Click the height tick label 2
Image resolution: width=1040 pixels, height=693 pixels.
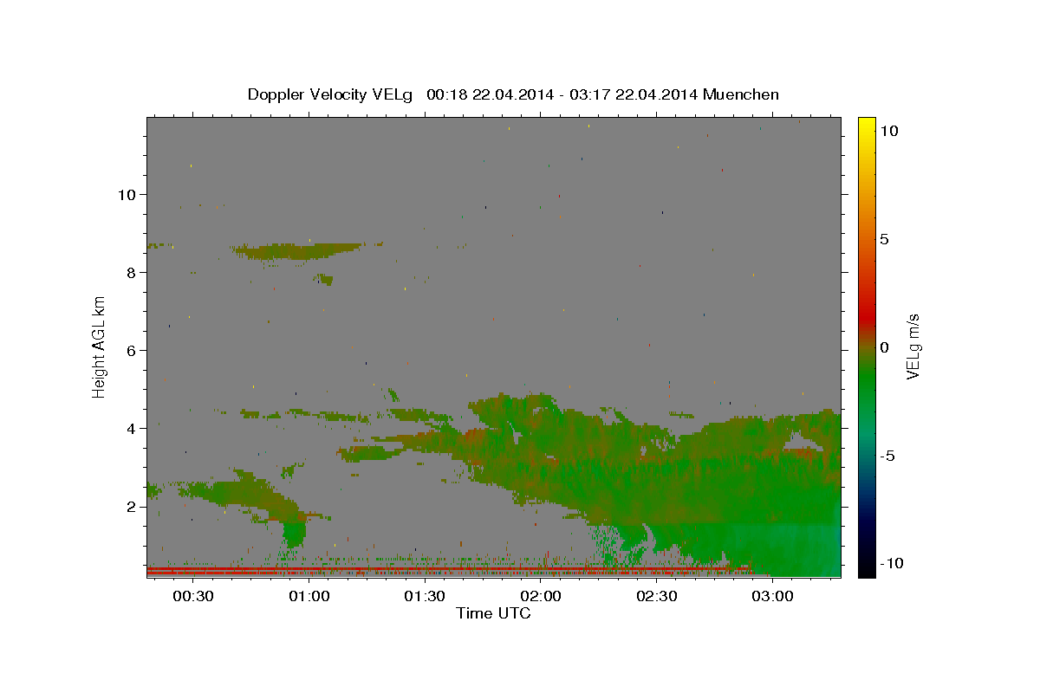point(131,507)
